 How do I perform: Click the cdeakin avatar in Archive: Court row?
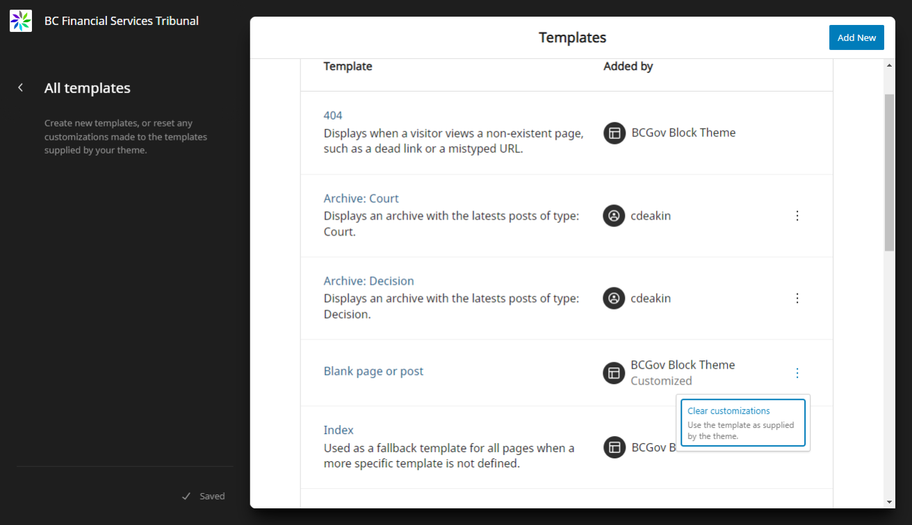point(614,215)
